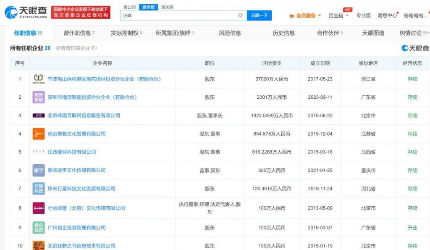Open the user account name in header
The width and height of the screenshot is (430, 250).
415,16
